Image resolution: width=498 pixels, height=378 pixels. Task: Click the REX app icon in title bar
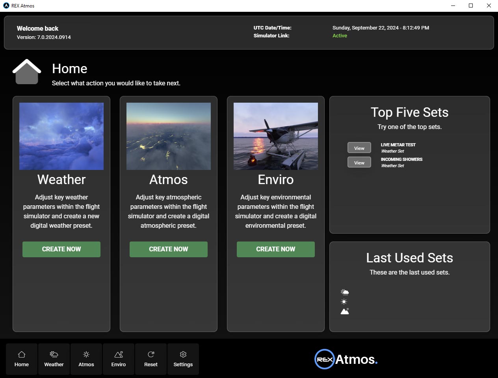6,6
